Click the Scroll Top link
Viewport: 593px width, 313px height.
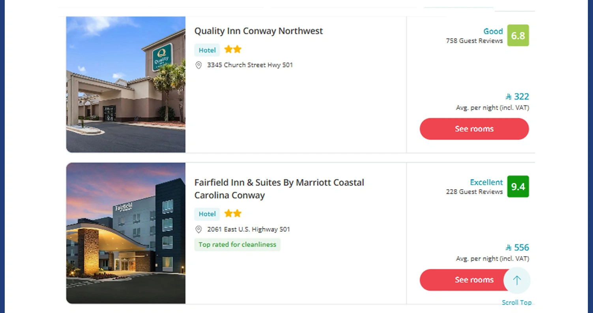click(x=517, y=302)
